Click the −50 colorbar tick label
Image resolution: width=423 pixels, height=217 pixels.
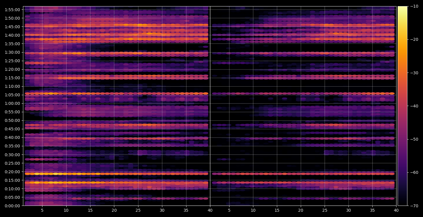tap(414, 139)
